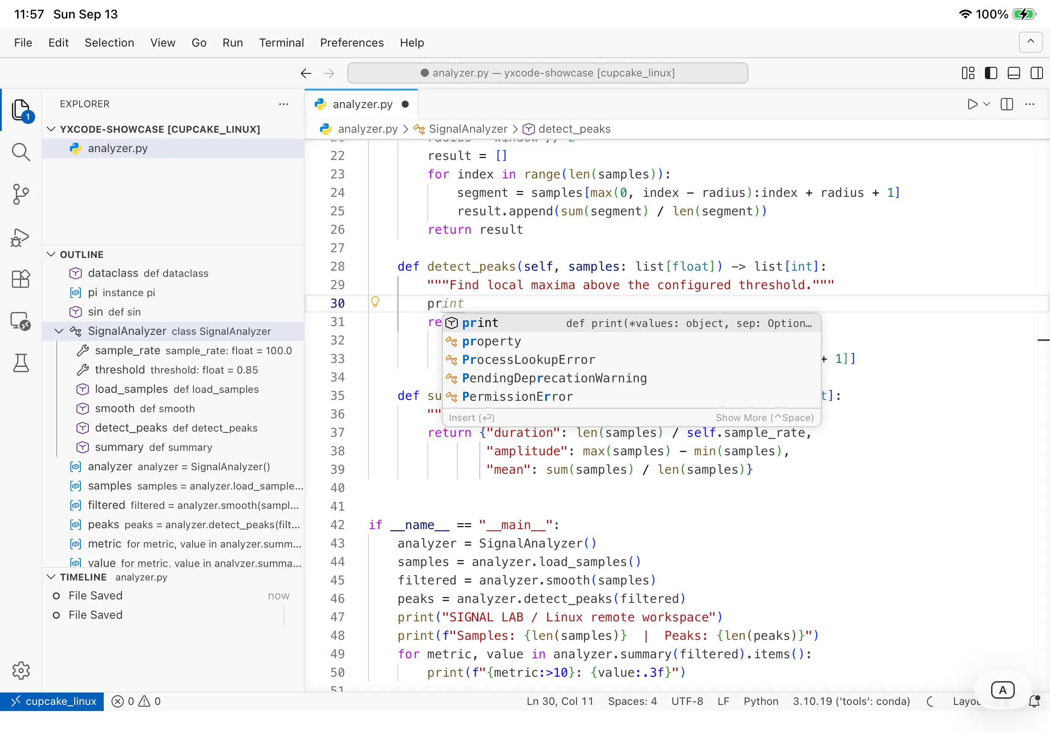Open the Terminal menu
Screen dimensions: 1050x733
(281, 43)
